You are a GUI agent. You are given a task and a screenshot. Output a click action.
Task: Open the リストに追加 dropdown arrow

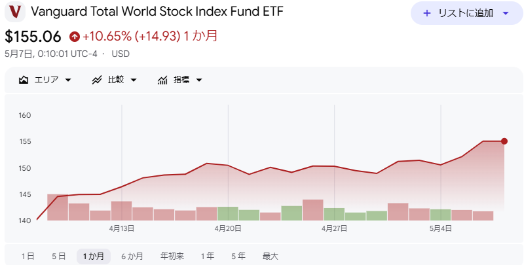pyautogui.click(x=506, y=13)
